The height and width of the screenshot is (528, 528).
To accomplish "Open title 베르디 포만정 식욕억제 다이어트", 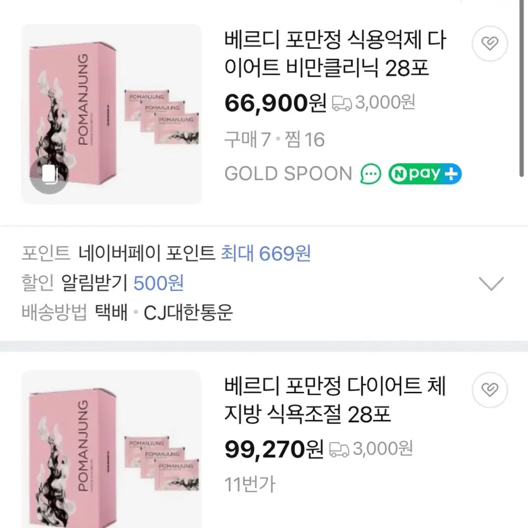I will (335, 54).
